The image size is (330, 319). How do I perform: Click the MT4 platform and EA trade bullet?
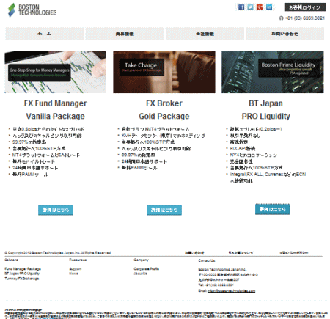pyautogui.click(x=46, y=155)
